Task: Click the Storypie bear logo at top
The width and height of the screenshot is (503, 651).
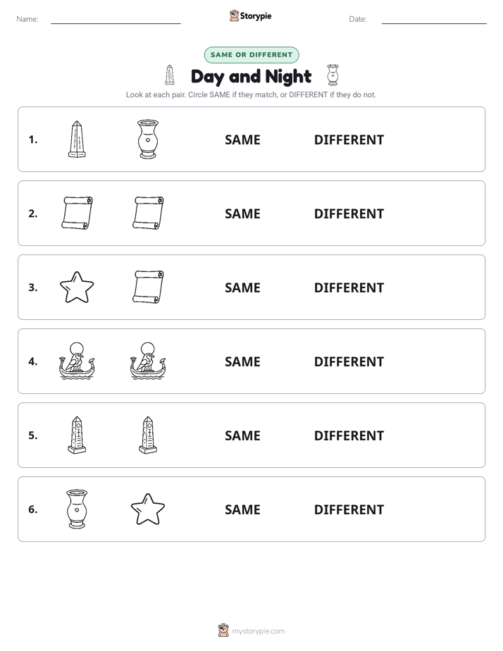Action: [234, 15]
